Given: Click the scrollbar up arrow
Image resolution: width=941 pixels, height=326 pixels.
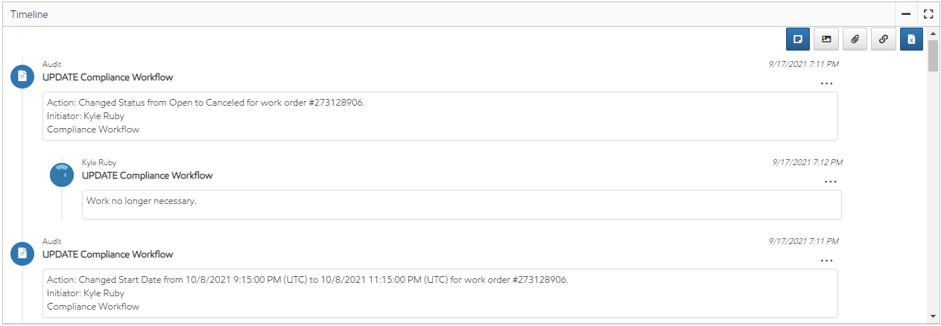Looking at the screenshot, I should pyautogui.click(x=933, y=33).
